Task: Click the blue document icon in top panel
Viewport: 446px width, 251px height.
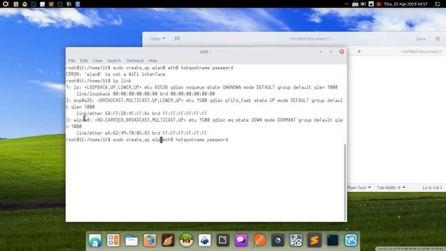Action: (x=77, y=4)
